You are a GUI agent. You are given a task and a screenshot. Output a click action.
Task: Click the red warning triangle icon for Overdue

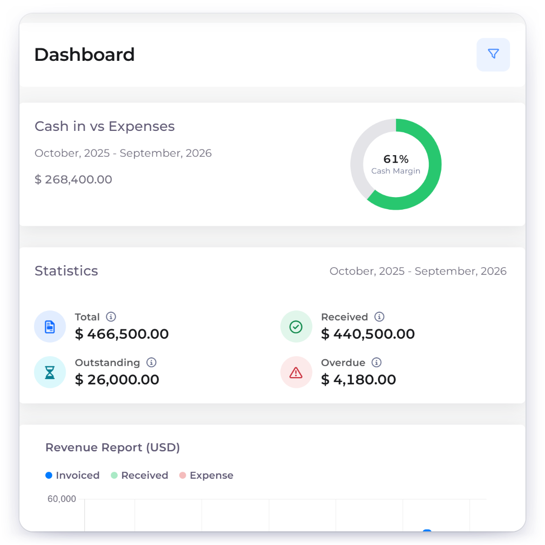tap(296, 372)
